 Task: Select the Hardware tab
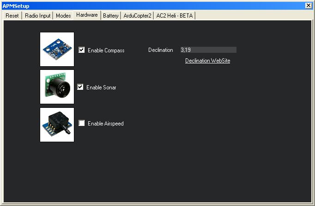click(x=87, y=15)
